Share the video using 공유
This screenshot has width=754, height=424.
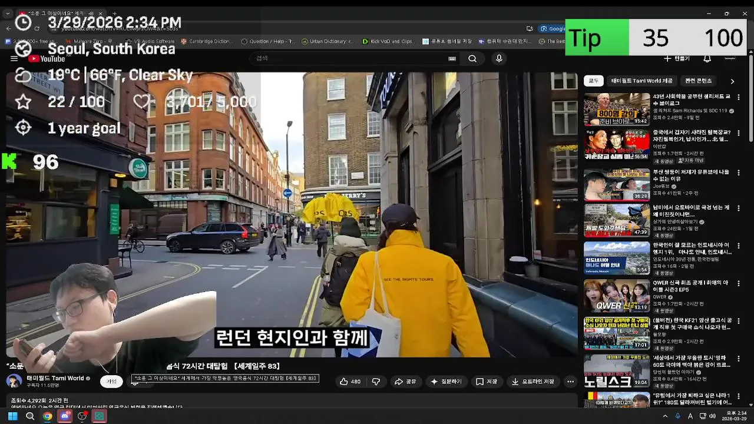click(x=405, y=382)
